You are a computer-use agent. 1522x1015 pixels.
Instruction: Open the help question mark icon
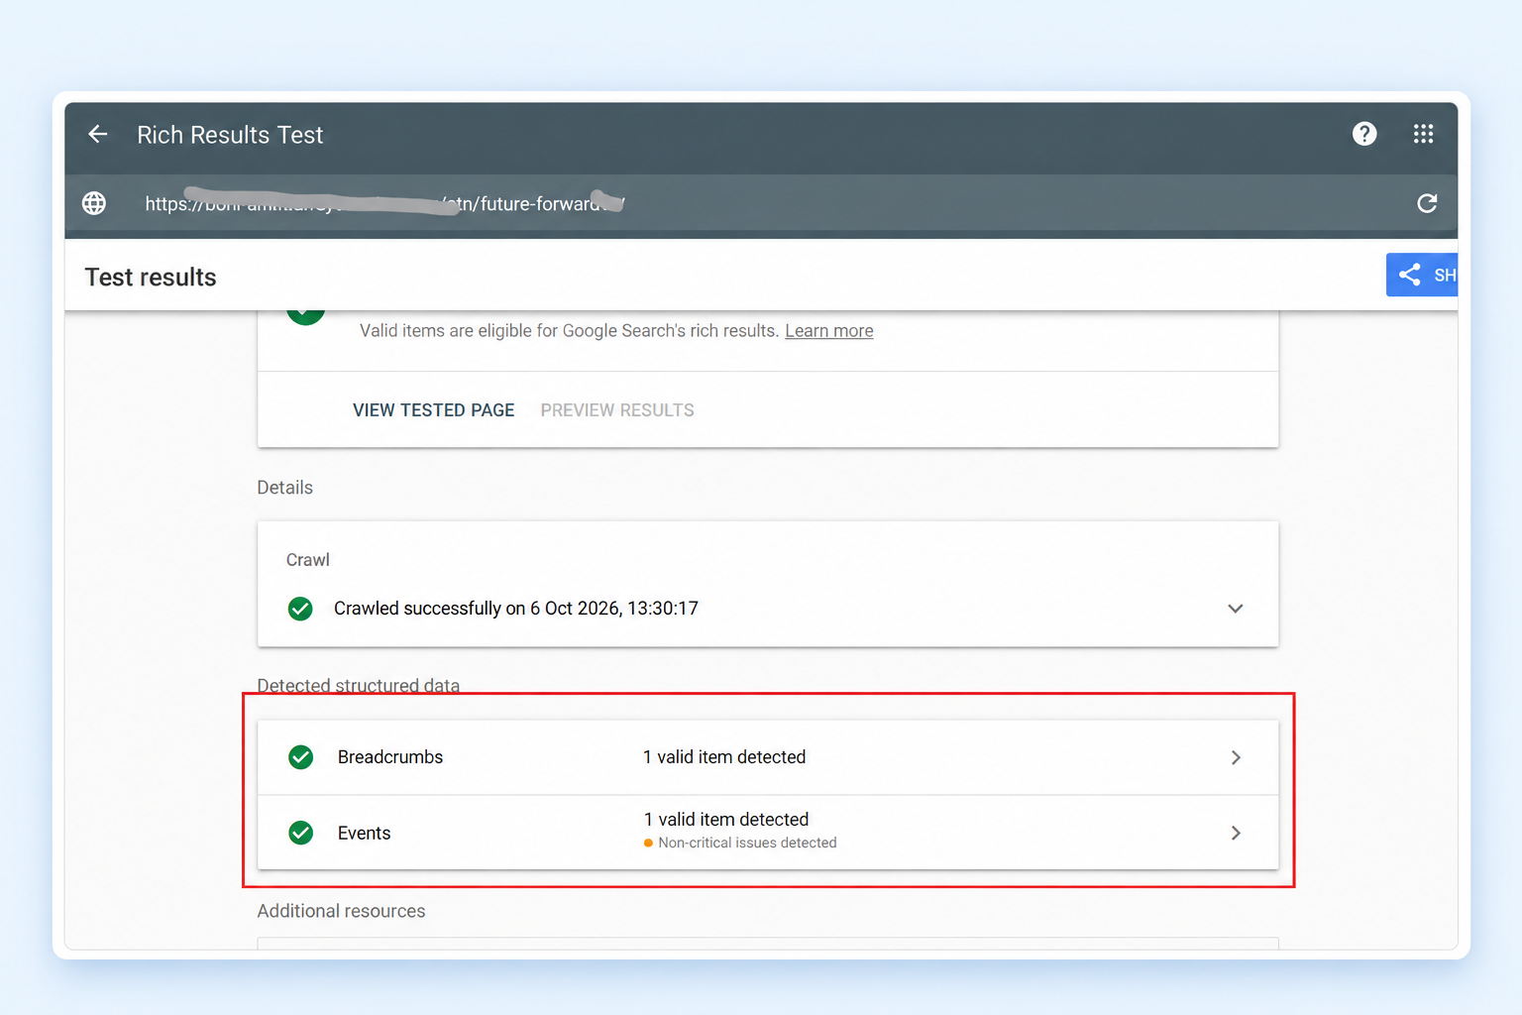(x=1364, y=134)
